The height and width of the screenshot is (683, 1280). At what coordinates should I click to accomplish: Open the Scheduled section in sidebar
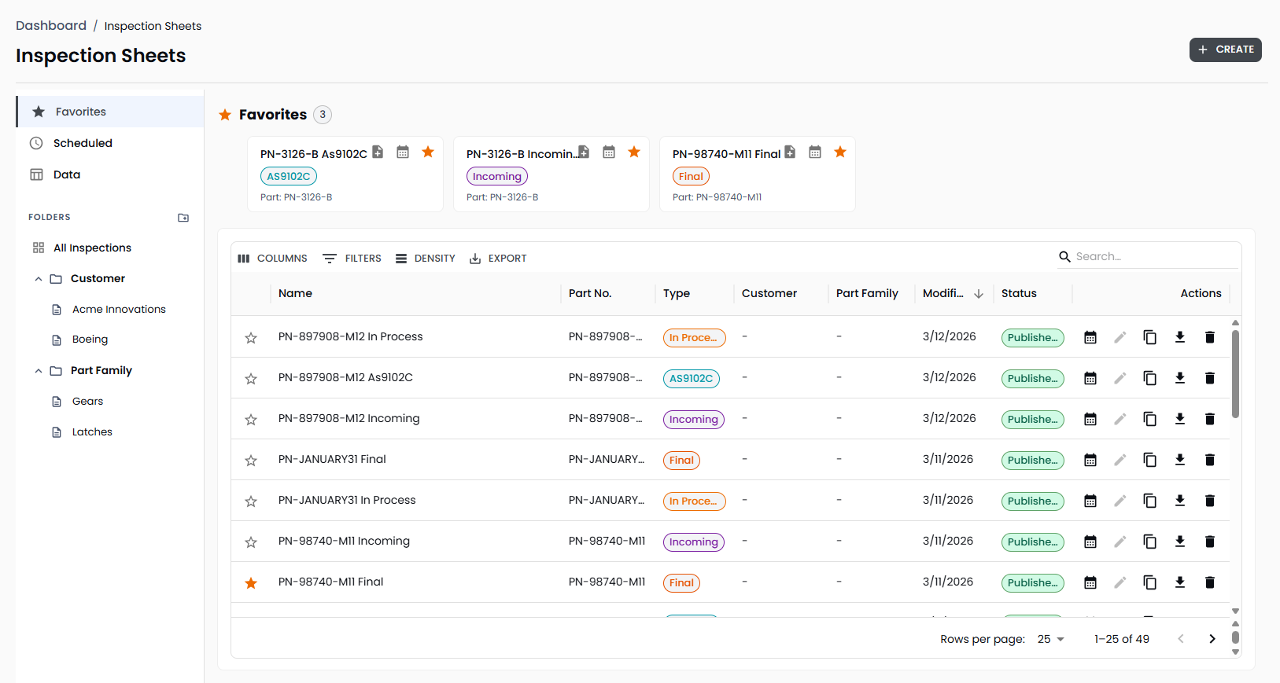pyautogui.click(x=83, y=143)
